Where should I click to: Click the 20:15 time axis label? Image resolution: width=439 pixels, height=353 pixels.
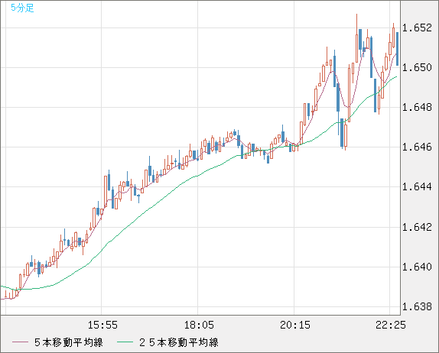[x=295, y=325]
